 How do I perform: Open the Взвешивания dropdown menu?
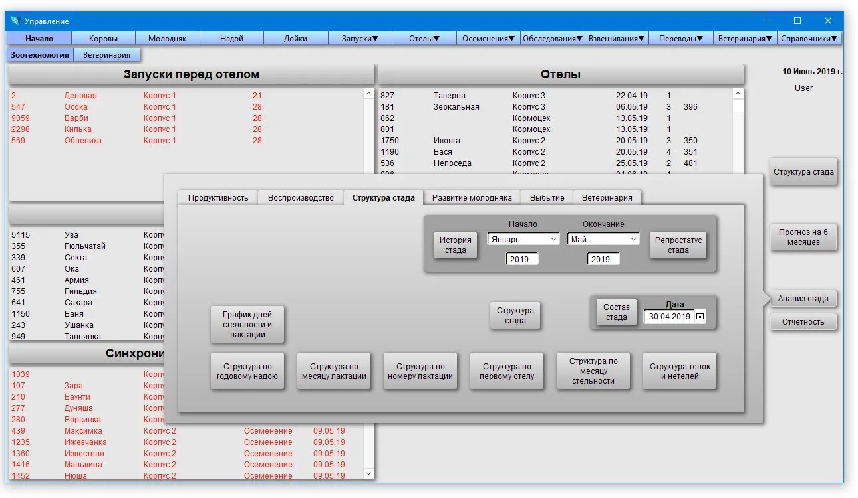617,39
